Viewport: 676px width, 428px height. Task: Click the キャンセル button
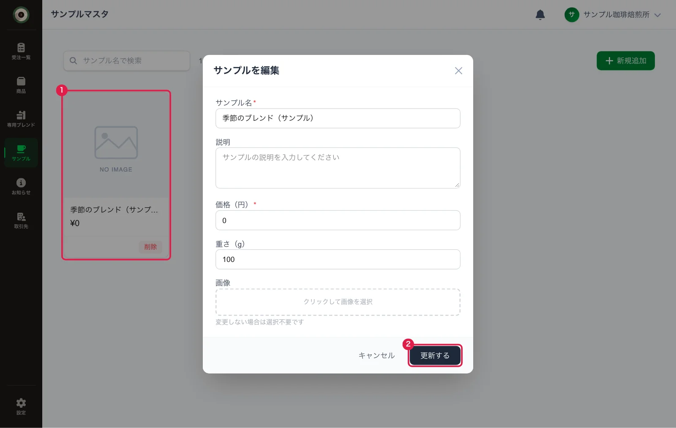(x=376, y=355)
